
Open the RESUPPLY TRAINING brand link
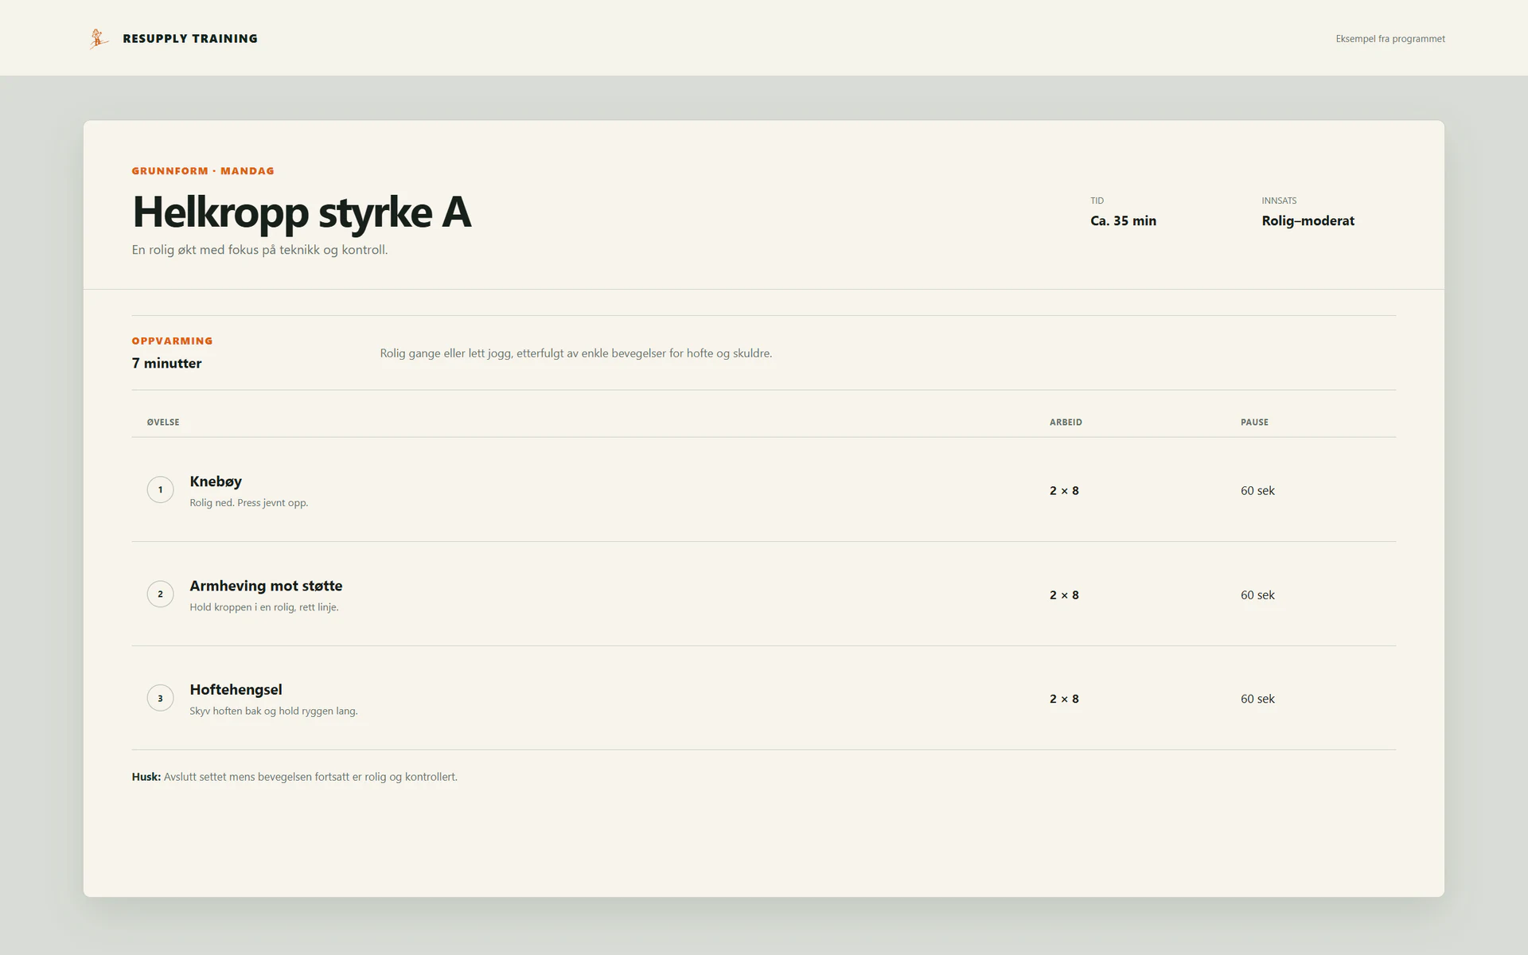(x=173, y=38)
